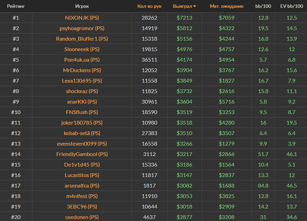The image size is (307, 221).
Task: Click the sort arrow next to Выиграл
Action: tap(195, 6)
